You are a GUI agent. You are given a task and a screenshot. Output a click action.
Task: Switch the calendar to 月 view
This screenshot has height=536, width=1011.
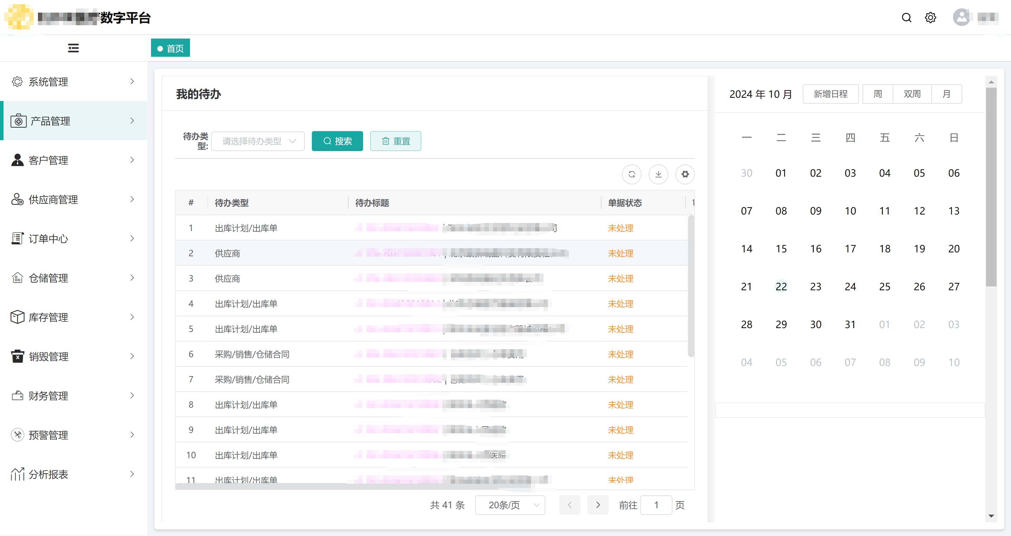click(946, 94)
